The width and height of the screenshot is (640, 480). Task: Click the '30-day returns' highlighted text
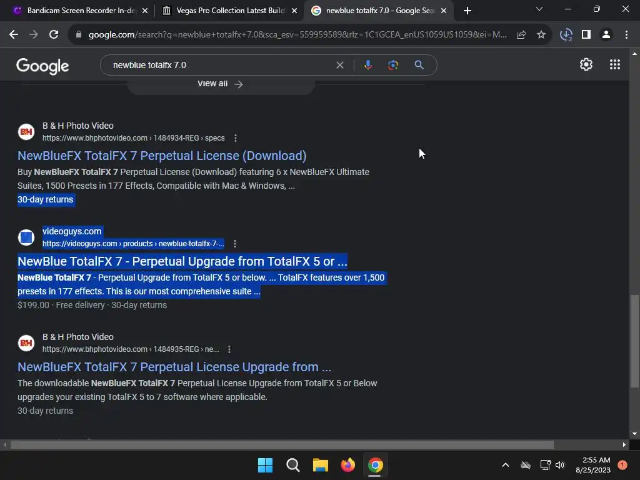pyautogui.click(x=45, y=199)
